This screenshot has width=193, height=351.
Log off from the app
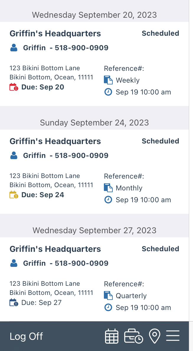pyautogui.click(x=26, y=336)
